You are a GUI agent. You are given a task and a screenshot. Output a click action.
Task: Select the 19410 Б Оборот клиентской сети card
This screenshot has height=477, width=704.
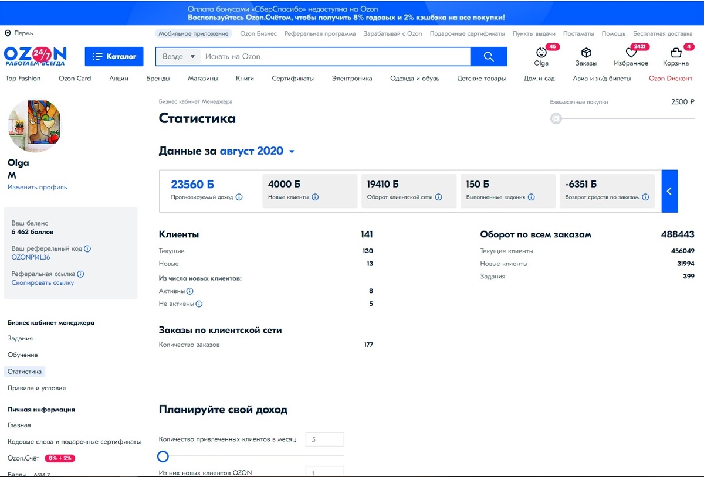point(408,190)
